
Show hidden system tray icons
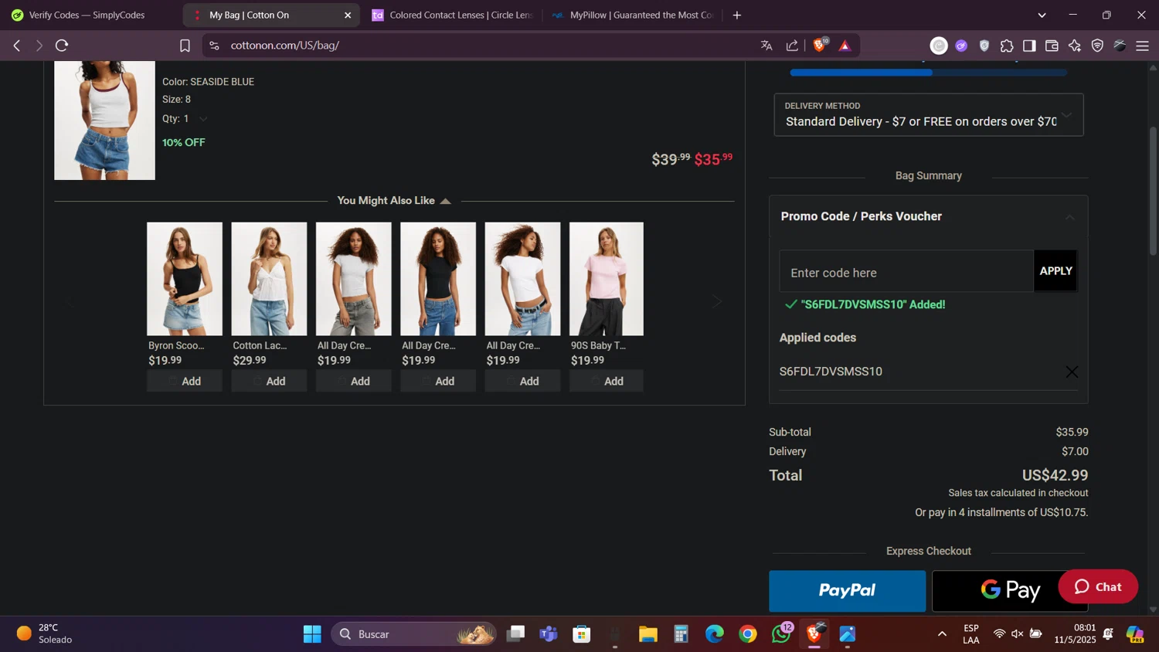(x=942, y=634)
